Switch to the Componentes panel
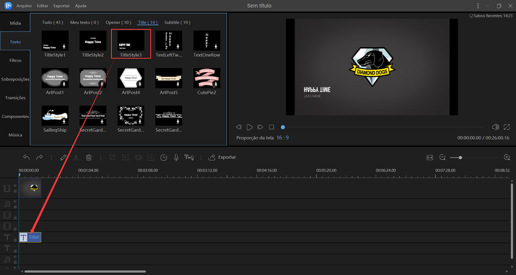This screenshot has height=275, width=516. (15, 116)
